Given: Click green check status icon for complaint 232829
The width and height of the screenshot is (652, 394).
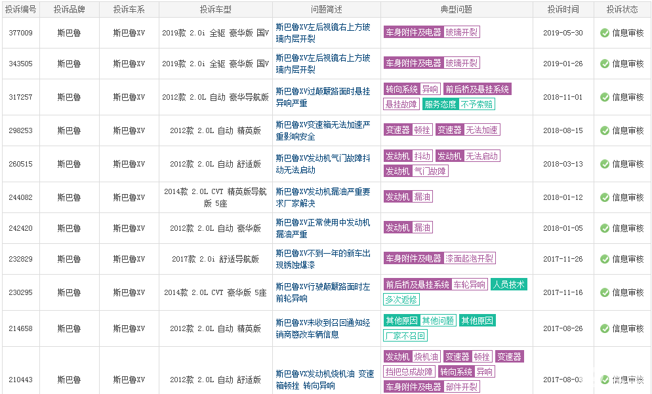Looking at the screenshot, I should (x=605, y=260).
